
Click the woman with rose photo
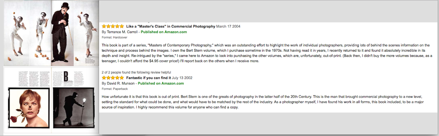tap(29, 108)
